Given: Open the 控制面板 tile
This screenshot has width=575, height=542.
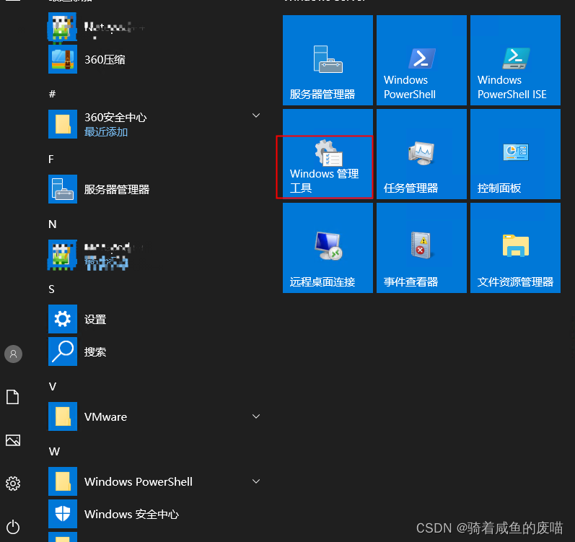Looking at the screenshot, I should (x=515, y=154).
